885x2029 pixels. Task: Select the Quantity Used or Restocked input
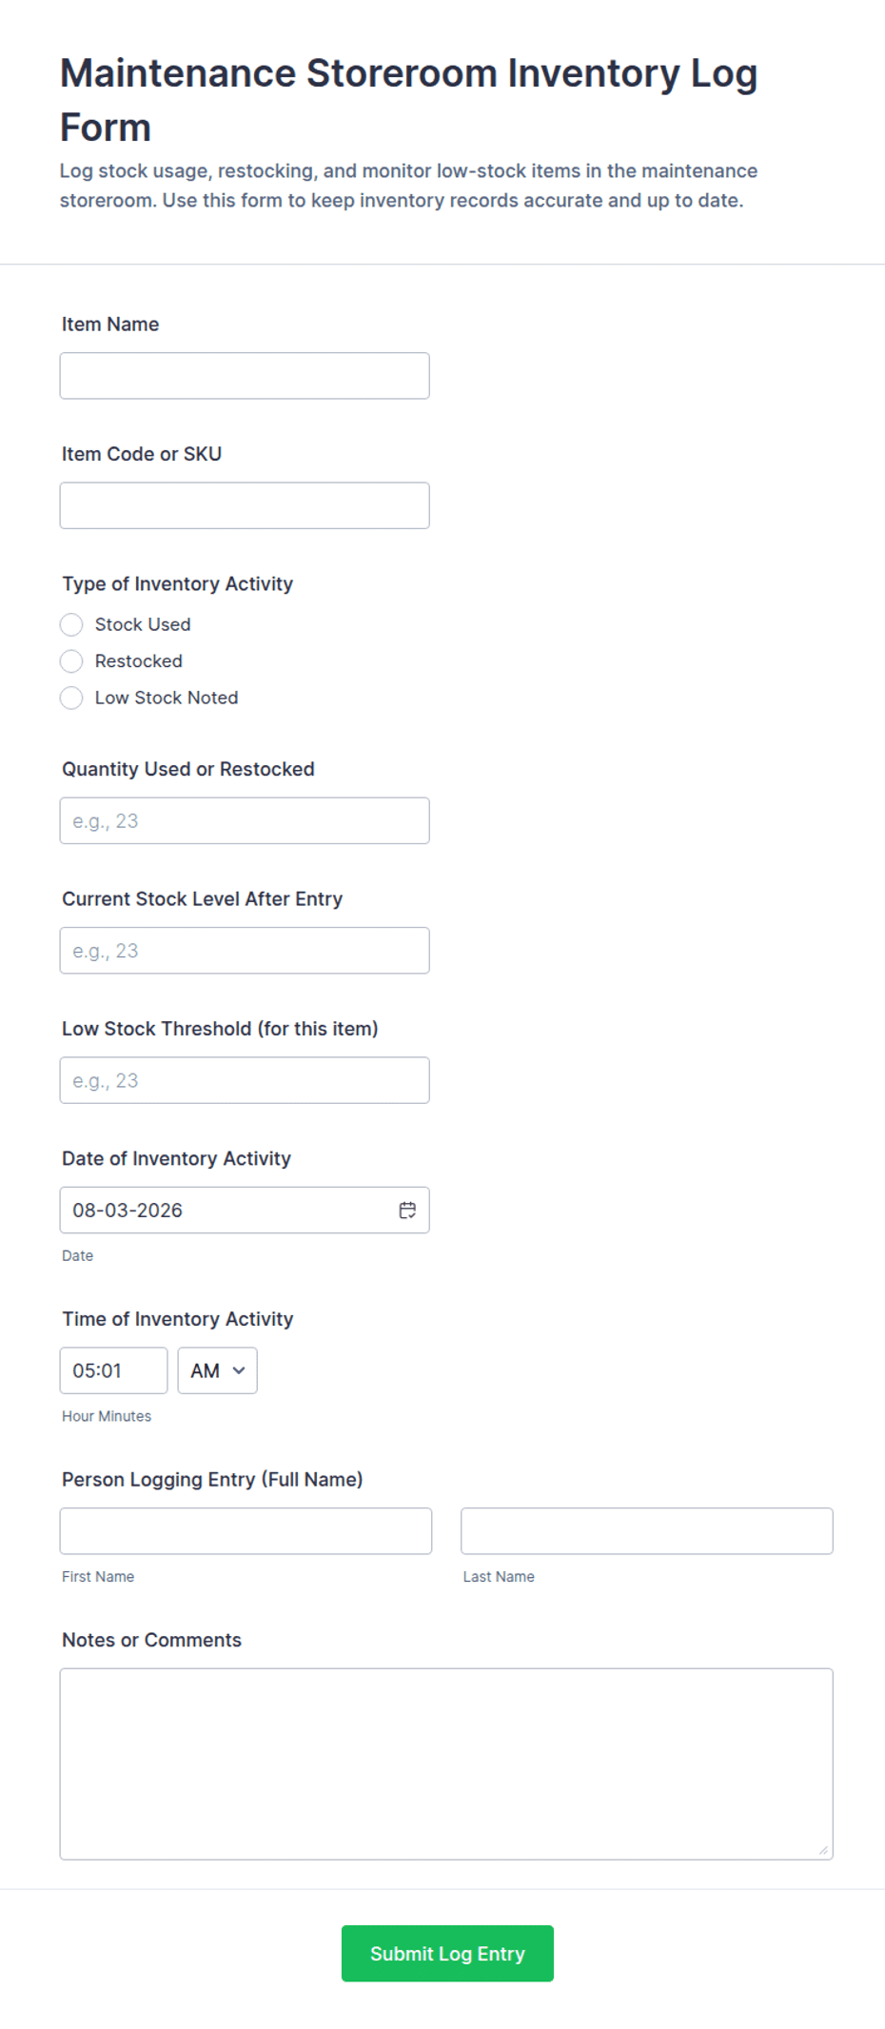coord(245,820)
